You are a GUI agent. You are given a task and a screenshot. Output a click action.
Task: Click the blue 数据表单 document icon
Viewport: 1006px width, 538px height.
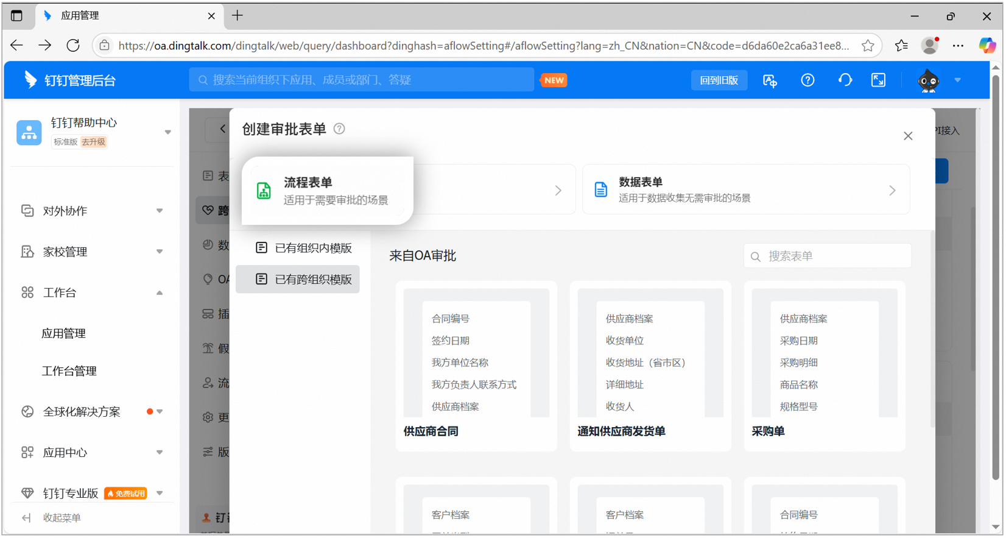pos(600,189)
